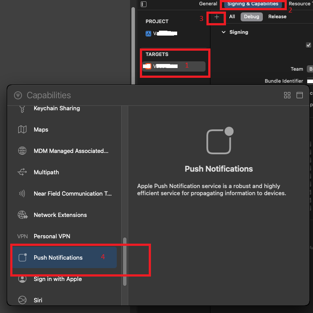Image resolution: width=313 pixels, height=313 pixels.
Task: Select Maps capability row
Action: click(64, 129)
